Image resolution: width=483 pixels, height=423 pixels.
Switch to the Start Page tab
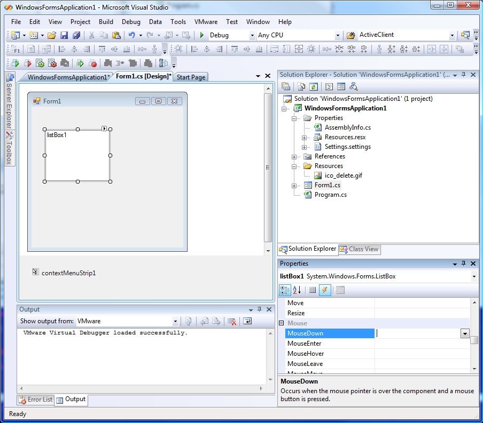click(191, 77)
